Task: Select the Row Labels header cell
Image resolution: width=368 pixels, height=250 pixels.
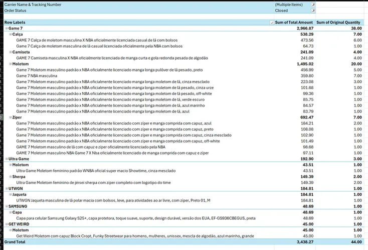Action: [139, 22]
